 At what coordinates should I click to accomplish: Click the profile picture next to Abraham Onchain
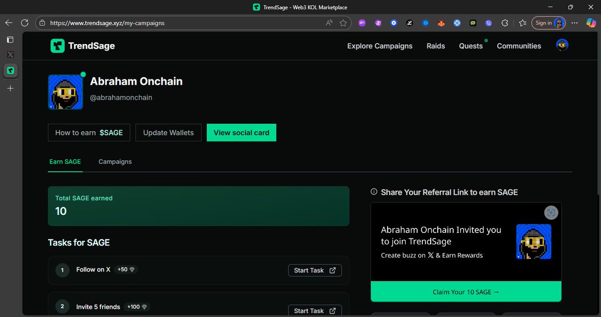click(x=66, y=92)
